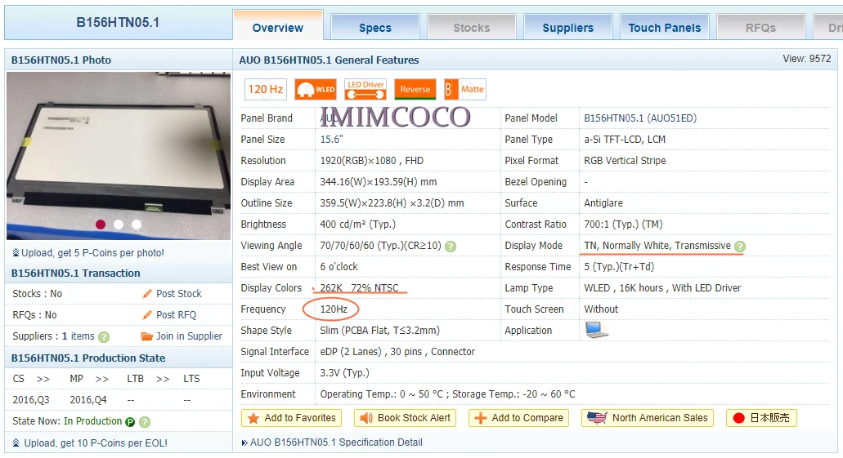Click Display Colors value 262K 72% NTSC

tap(359, 288)
